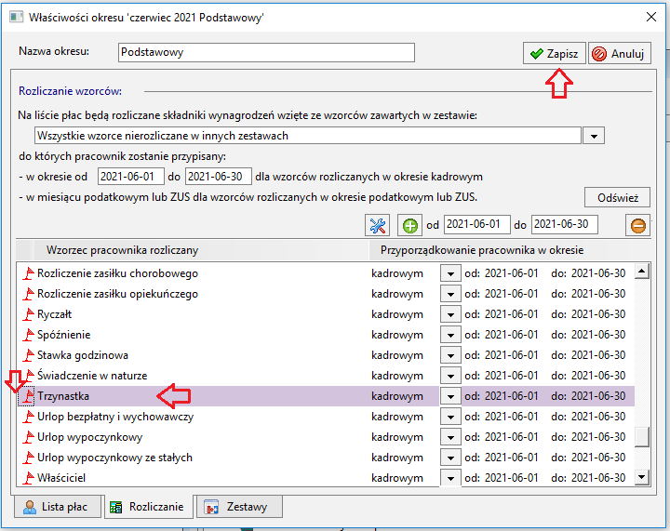Click the Nazwa okresu field with Podstawowy

click(x=266, y=52)
